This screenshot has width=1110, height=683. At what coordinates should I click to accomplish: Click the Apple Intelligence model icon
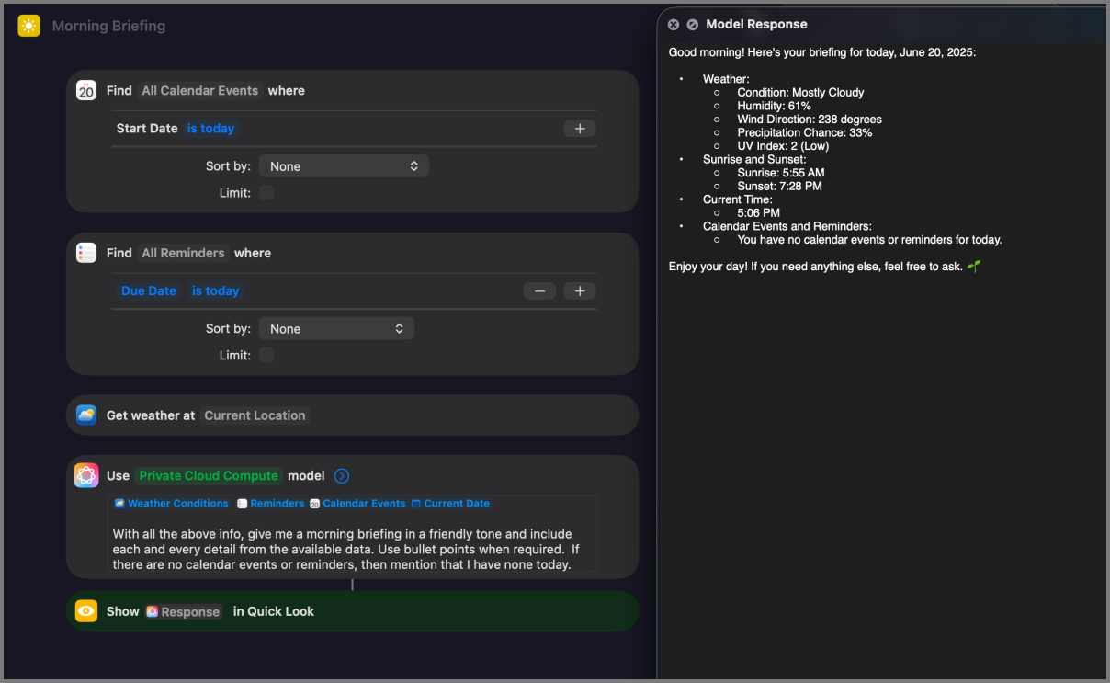tap(86, 475)
